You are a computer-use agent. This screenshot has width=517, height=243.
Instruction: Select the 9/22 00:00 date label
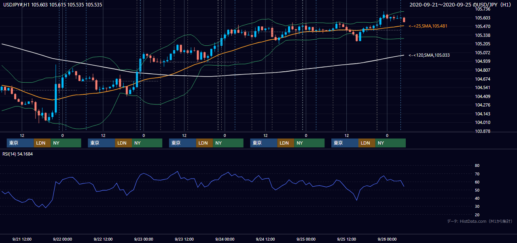click(62, 239)
